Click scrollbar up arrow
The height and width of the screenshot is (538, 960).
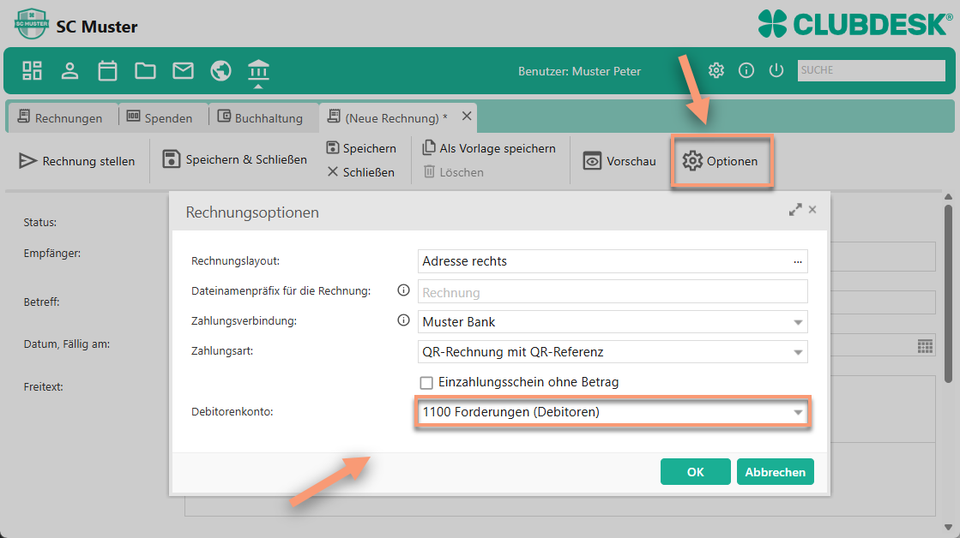tap(948, 197)
